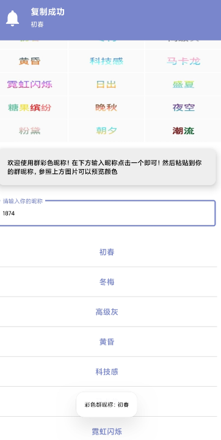Tap the 潮流 preview cell

coord(183,131)
